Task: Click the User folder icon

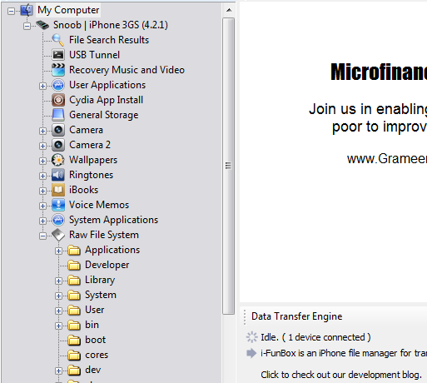Action: coord(74,311)
